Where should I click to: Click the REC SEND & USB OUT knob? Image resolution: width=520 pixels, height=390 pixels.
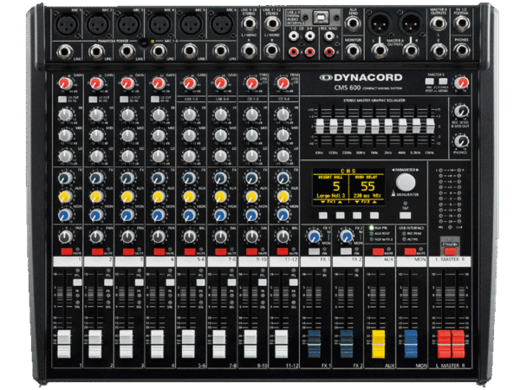coord(461,111)
